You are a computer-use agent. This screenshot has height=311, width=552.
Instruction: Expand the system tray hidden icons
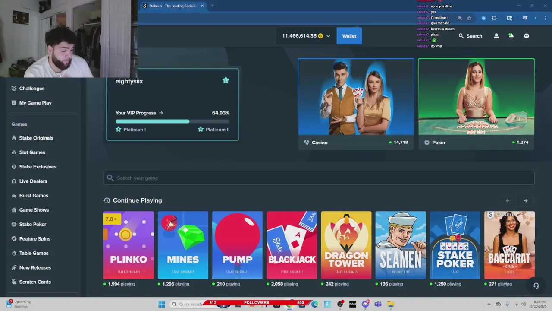489,304
